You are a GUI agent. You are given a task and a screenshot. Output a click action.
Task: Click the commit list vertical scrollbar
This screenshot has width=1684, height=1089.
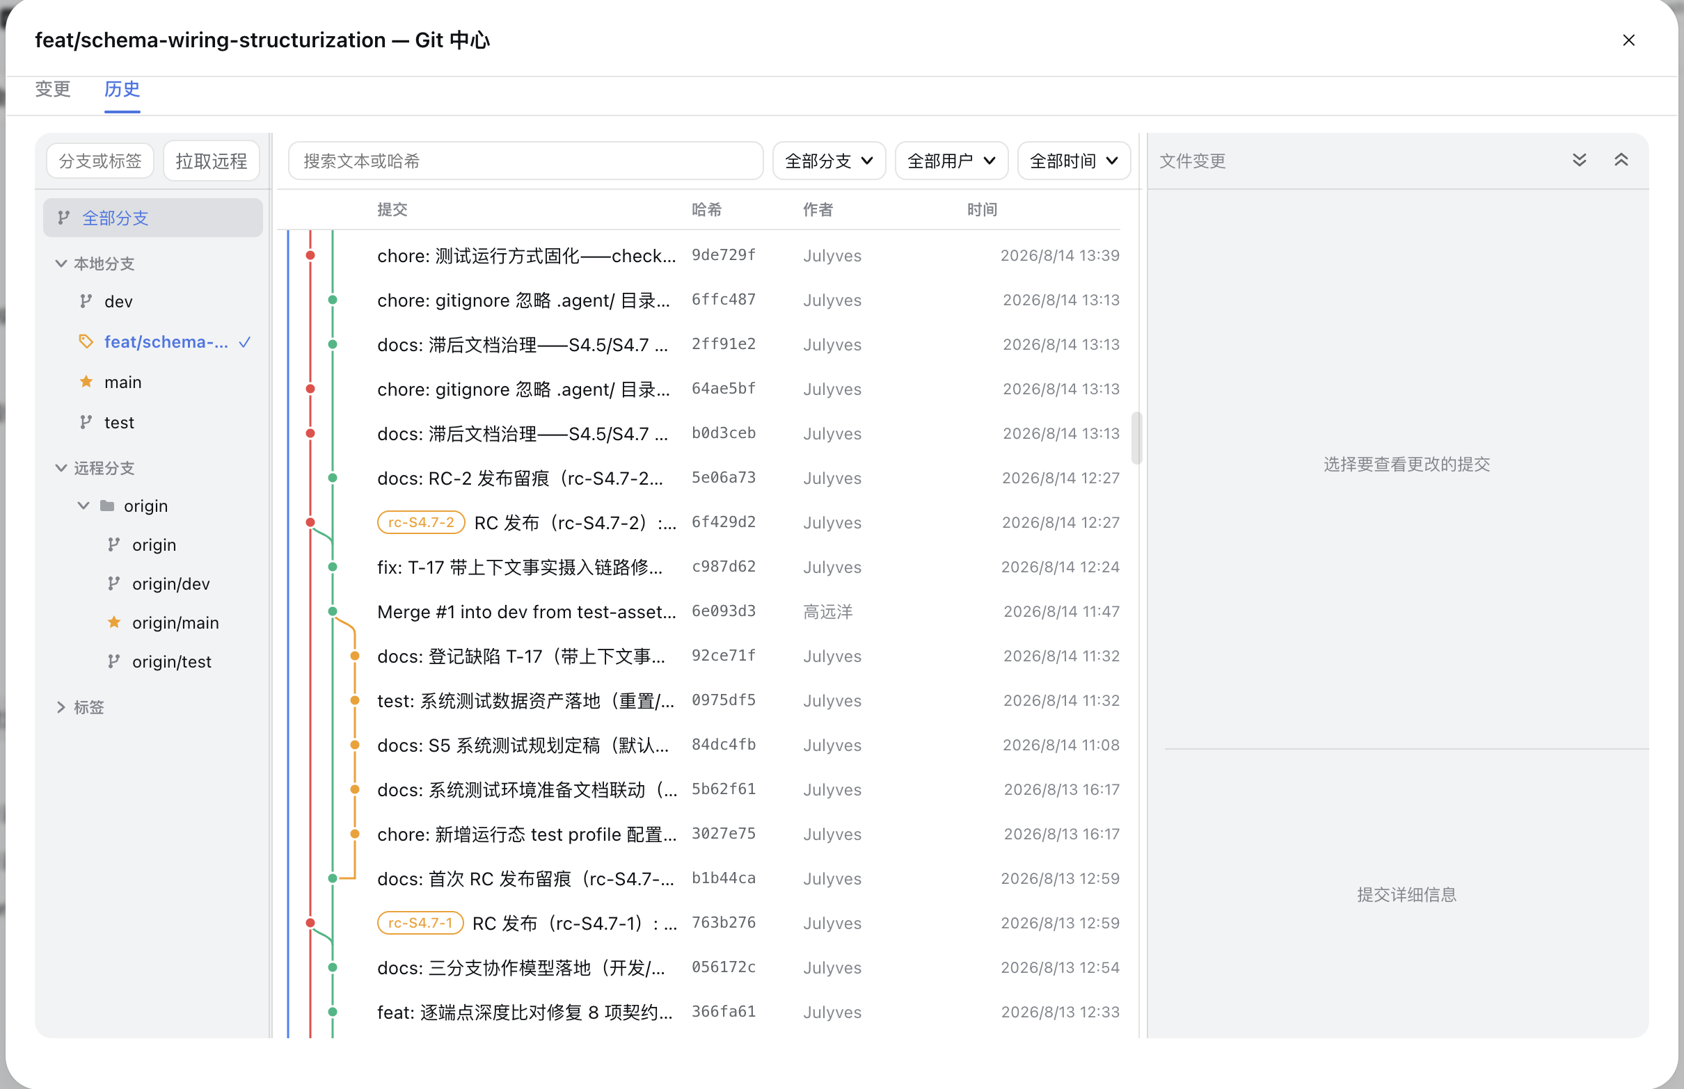coord(1136,437)
